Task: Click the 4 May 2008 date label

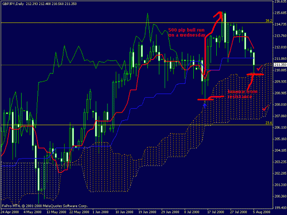Action: point(33,212)
